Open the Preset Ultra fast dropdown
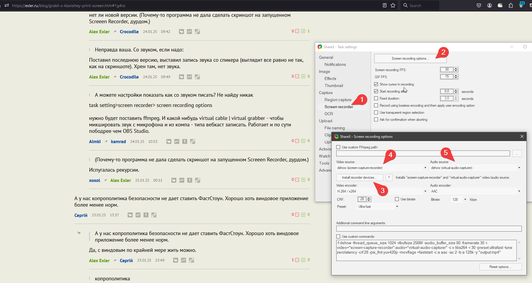The height and width of the screenshot is (283, 532). 397,207
